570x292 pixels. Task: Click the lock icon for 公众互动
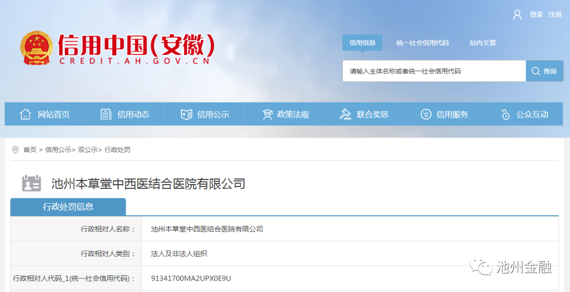pyautogui.click(x=506, y=114)
